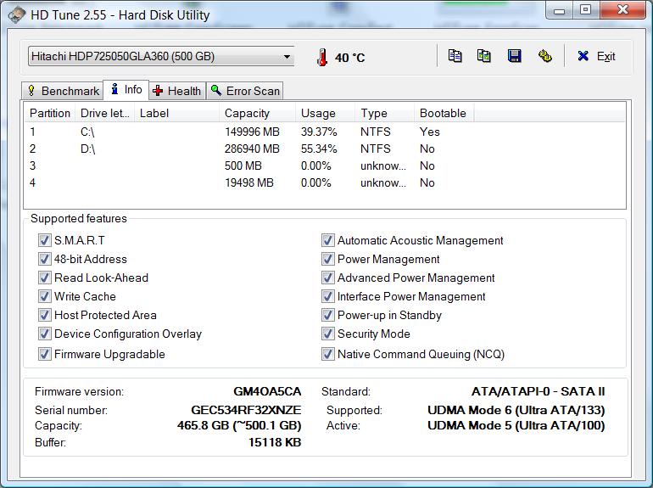Click the 55.34% usage value
This screenshot has height=488, width=653.
pyautogui.click(x=319, y=149)
